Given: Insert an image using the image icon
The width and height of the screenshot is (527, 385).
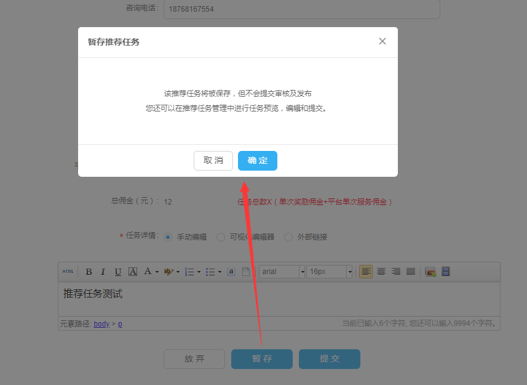Looking at the screenshot, I should coord(430,272).
